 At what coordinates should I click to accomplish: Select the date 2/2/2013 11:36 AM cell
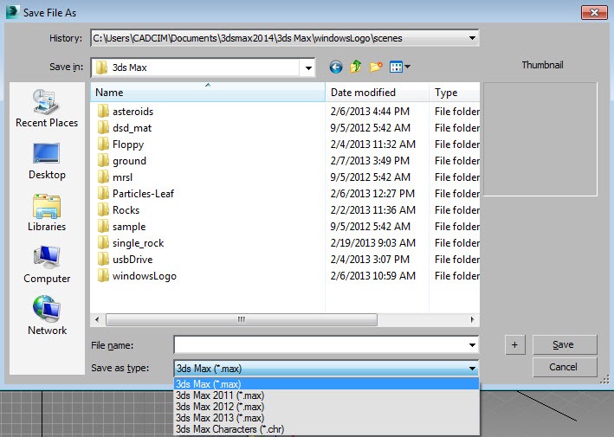[372, 210]
